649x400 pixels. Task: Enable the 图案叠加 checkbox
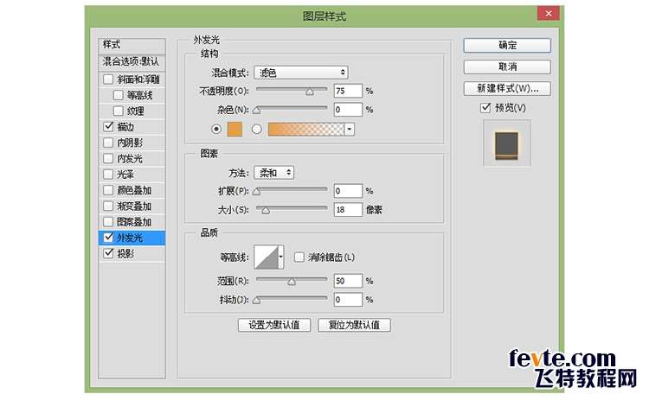[108, 221]
